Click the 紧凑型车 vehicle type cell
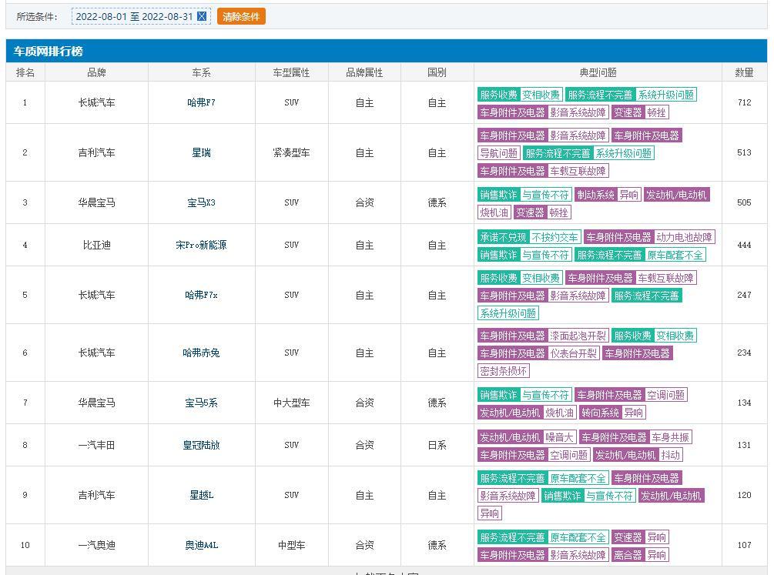Screen dimensions: 774x575 [x=291, y=152]
